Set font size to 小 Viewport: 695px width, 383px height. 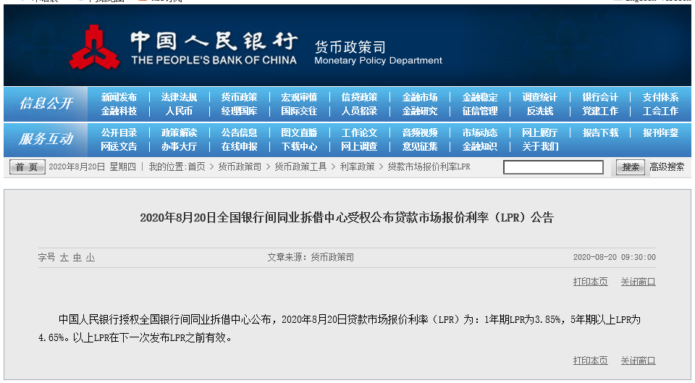[90, 257]
